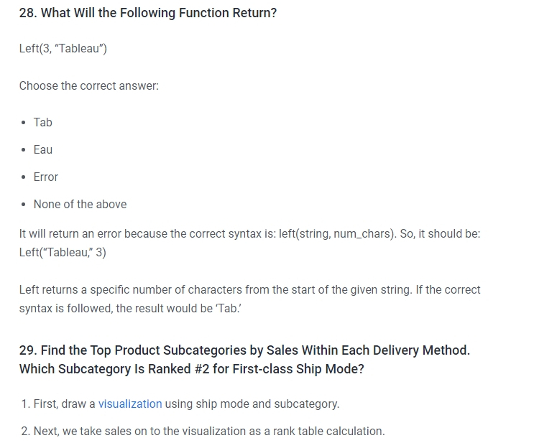This screenshot has width=534, height=443.
Task: Pick the None of the above option
Action: pos(80,204)
